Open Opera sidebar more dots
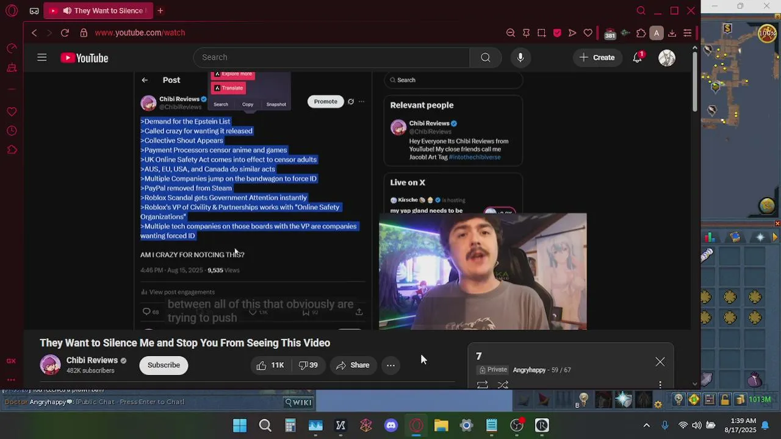The width and height of the screenshot is (781, 439). pos(11,379)
